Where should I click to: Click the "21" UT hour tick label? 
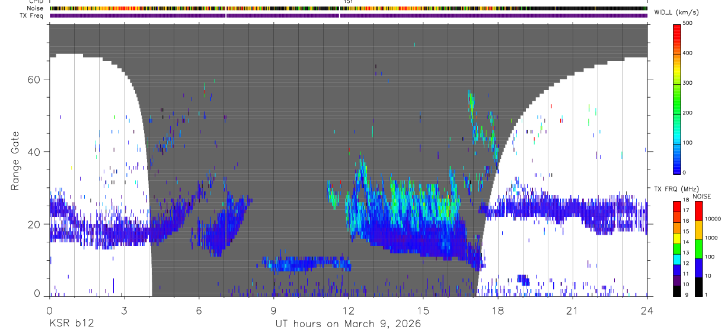pyautogui.click(x=573, y=311)
